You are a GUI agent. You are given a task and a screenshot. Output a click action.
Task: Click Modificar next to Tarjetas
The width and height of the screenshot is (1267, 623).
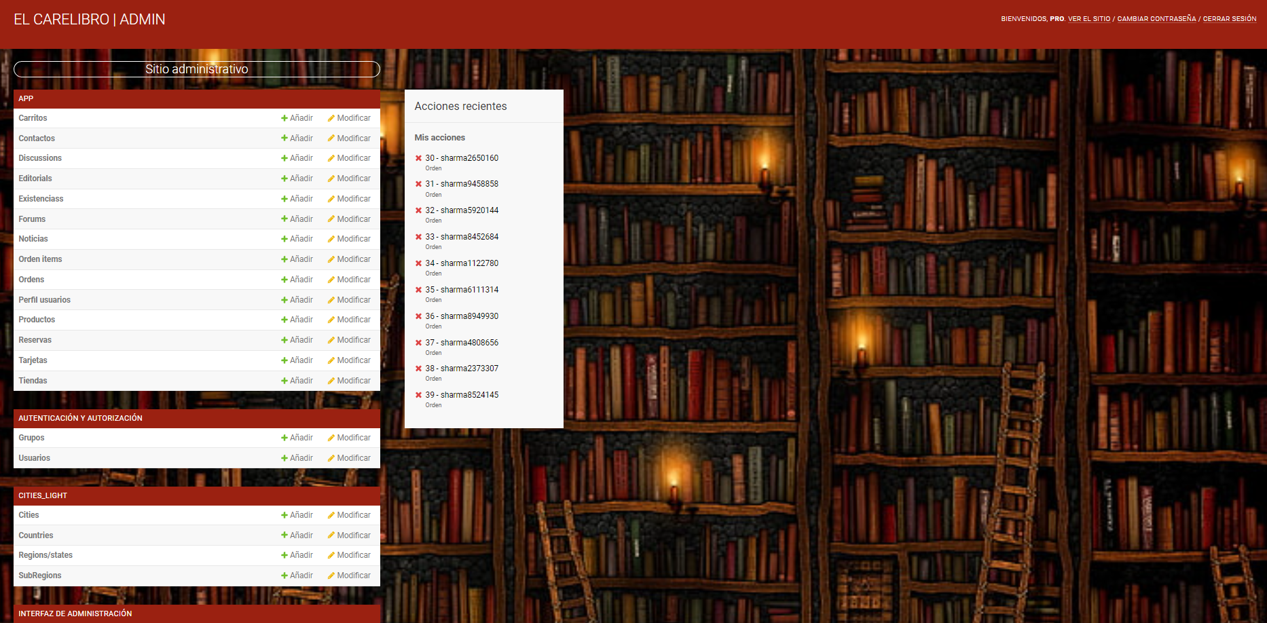[354, 360]
